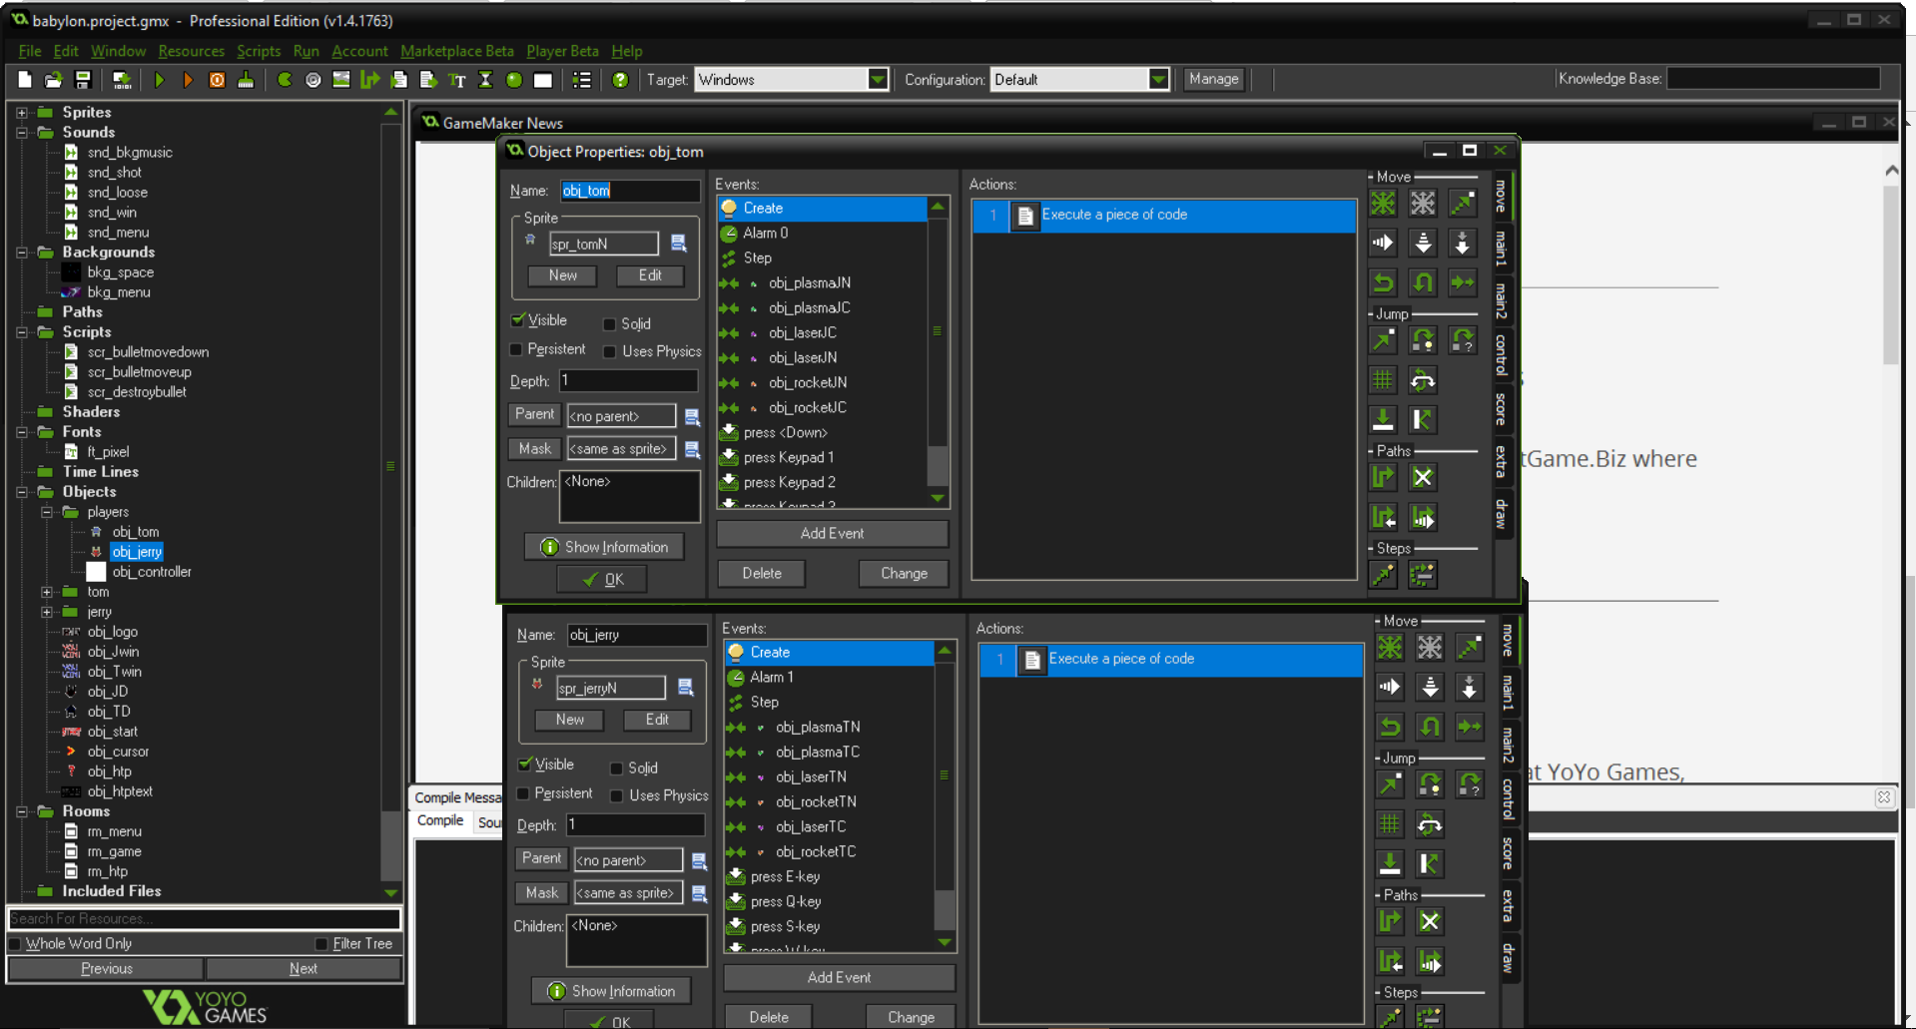Pick the Reverse Horizontal action in obj_tom window
Screen dimensions: 1916x1029
[1383, 282]
